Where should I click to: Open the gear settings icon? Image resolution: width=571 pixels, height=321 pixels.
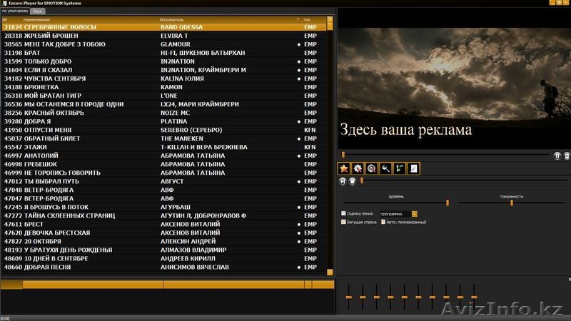click(x=358, y=168)
